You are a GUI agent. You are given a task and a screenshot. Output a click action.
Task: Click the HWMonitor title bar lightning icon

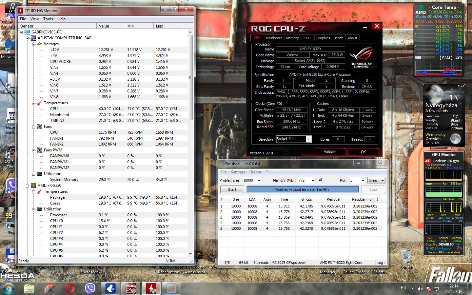20,10
